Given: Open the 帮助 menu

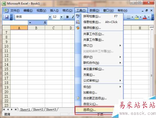Looking at the screenshot, I should (122, 11).
